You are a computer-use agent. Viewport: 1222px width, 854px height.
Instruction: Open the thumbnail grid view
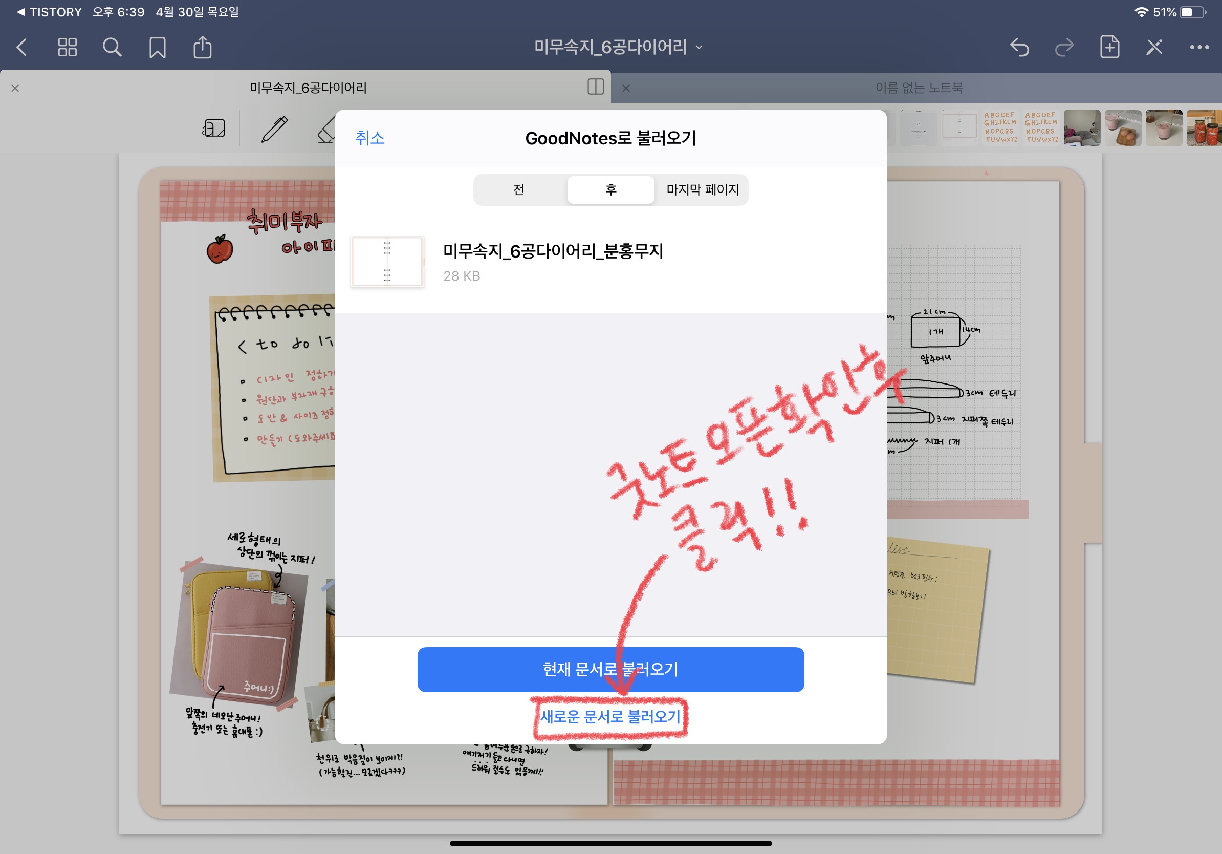[x=67, y=47]
